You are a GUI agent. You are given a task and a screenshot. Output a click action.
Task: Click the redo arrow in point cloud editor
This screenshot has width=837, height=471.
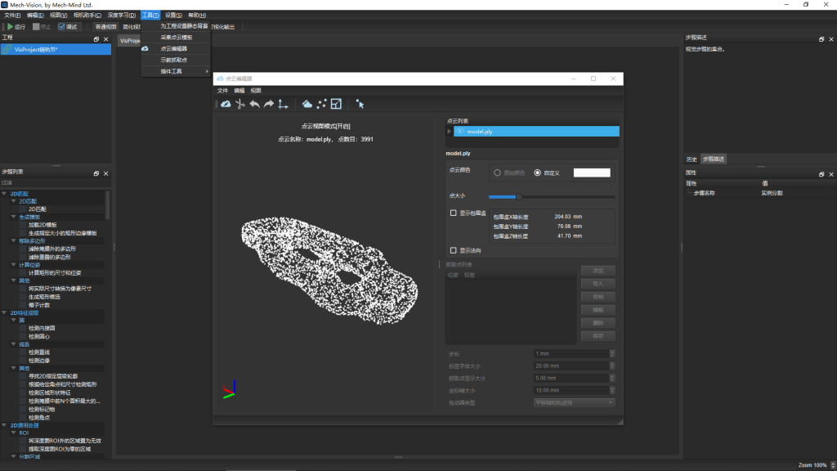click(268, 104)
